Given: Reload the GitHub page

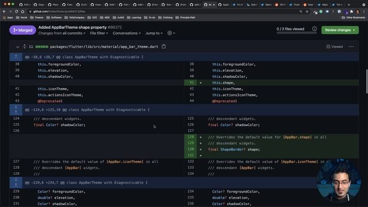Looking at the screenshot, I should click(16, 11).
